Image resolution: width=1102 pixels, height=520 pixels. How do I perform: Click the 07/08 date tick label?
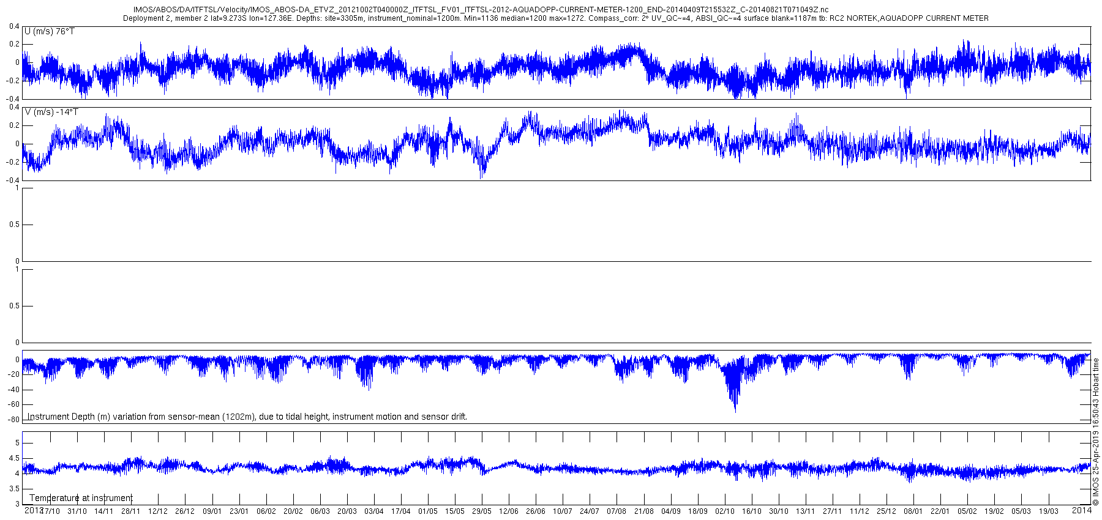tap(617, 511)
